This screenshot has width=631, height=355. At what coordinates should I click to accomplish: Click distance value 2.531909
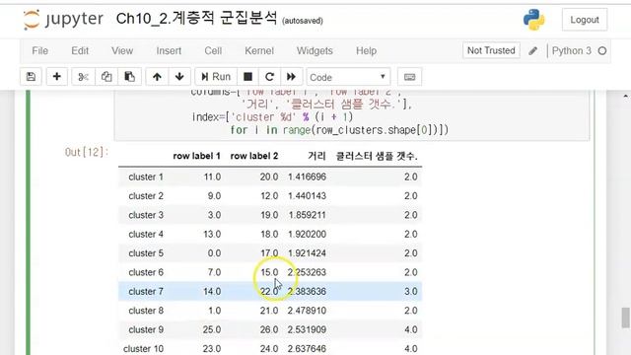(x=307, y=329)
